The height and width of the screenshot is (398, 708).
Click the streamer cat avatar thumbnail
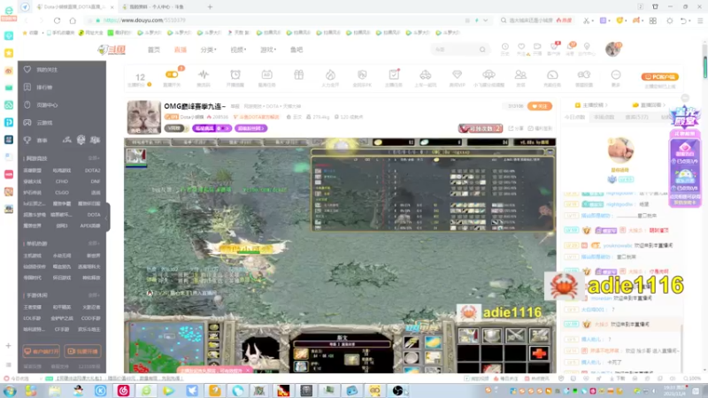pos(143,118)
